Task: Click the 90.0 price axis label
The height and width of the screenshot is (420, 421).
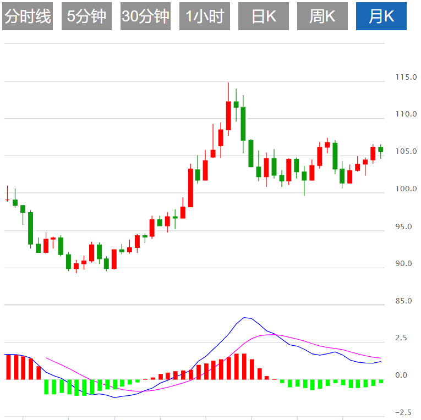Action: (x=403, y=264)
